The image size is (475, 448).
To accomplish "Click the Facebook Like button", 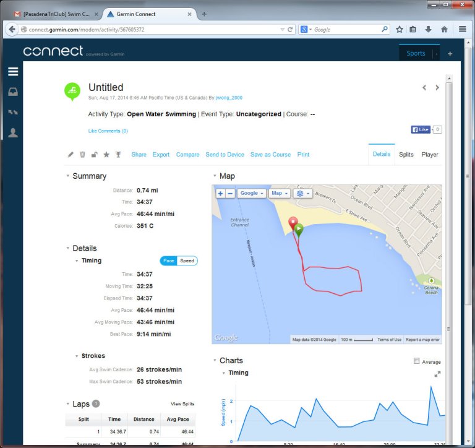I will pos(421,129).
